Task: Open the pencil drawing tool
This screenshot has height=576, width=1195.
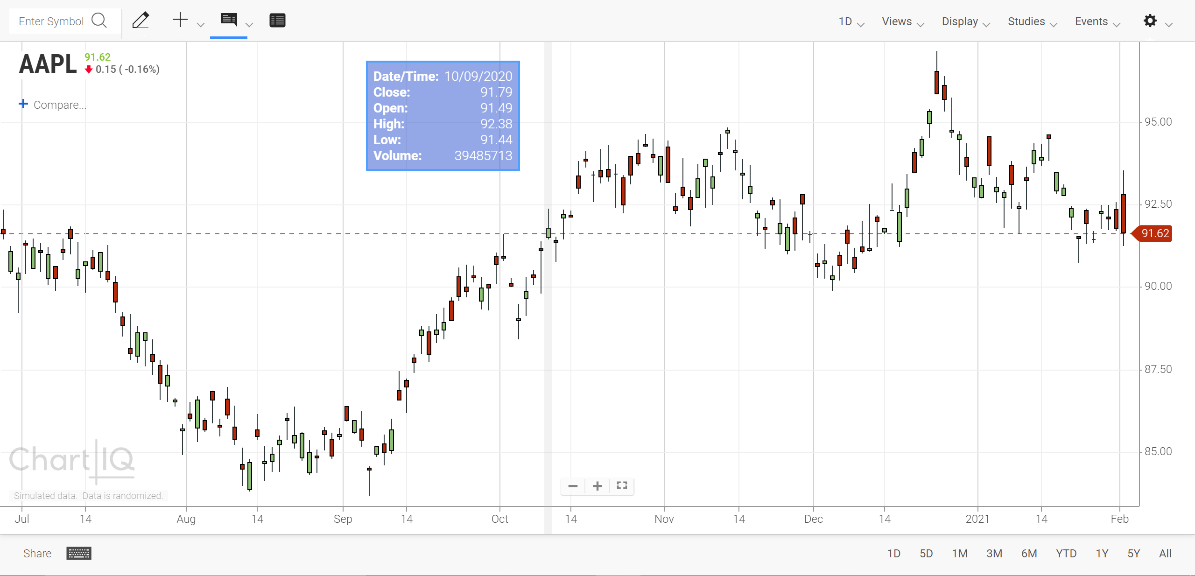Action: pyautogui.click(x=141, y=21)
